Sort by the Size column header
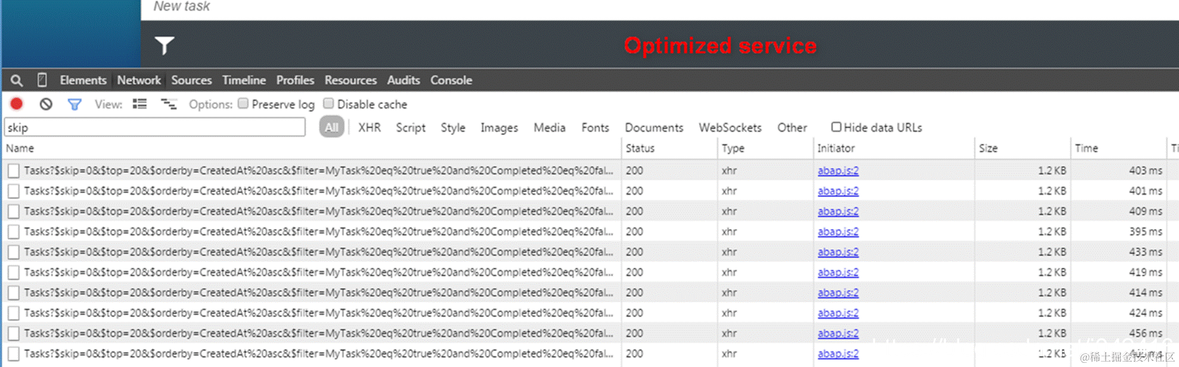 click(1022, 148)
